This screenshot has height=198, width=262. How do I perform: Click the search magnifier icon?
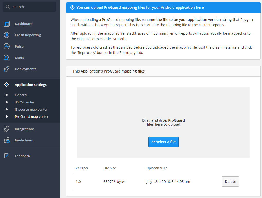tap(8, 7)
